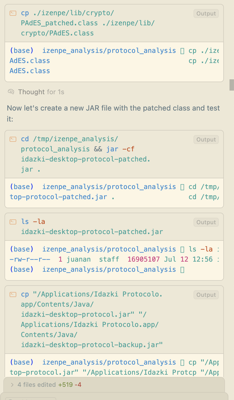The width and height of the screenshot is (234, 400).
Task: Click the command prompt icon above the files edited bar
Action: 13,294
